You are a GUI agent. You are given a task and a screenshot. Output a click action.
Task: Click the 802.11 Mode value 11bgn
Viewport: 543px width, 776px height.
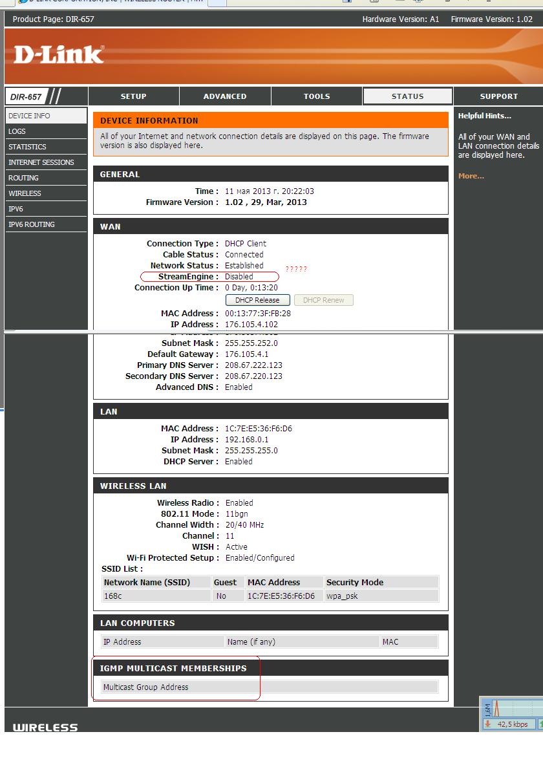pyautogui.click(x=237, y=514)
